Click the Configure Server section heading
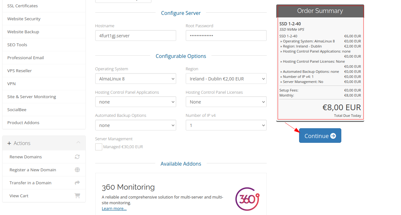 [181, 13]
